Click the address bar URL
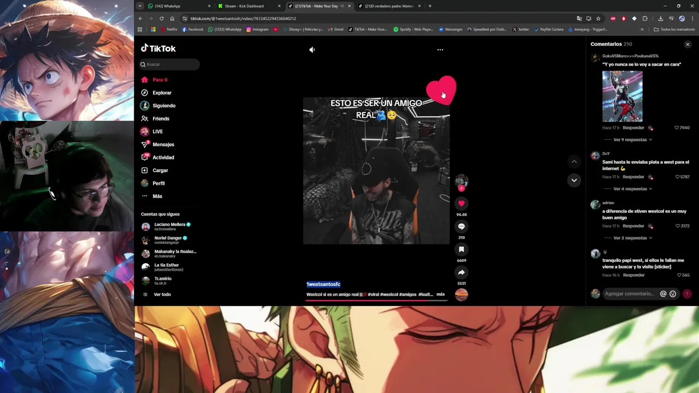This screenshot has height=393, width=699. click(243, 19)
